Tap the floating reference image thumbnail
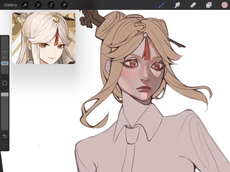 (44, 38)
